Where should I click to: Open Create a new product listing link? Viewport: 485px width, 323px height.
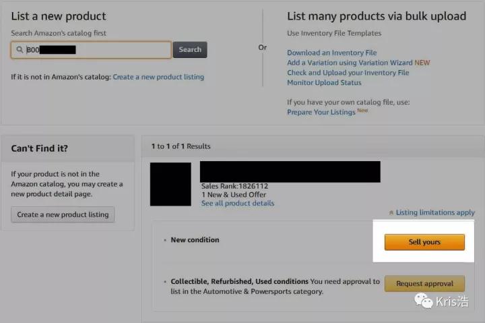pos(158,77)
